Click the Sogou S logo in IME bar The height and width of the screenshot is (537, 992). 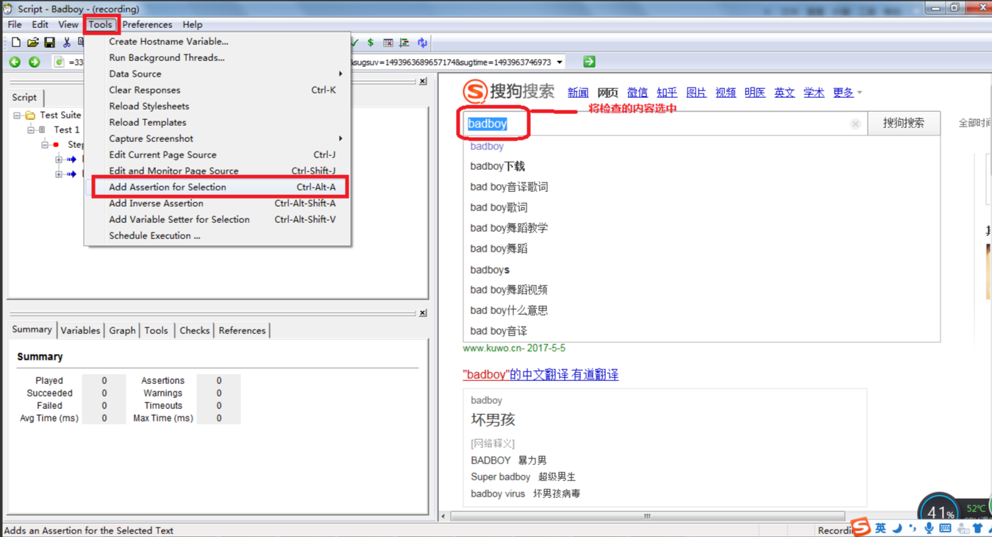click(x=861, y=527)
